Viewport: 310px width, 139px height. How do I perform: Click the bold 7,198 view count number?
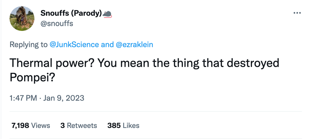tap(21, 125)
